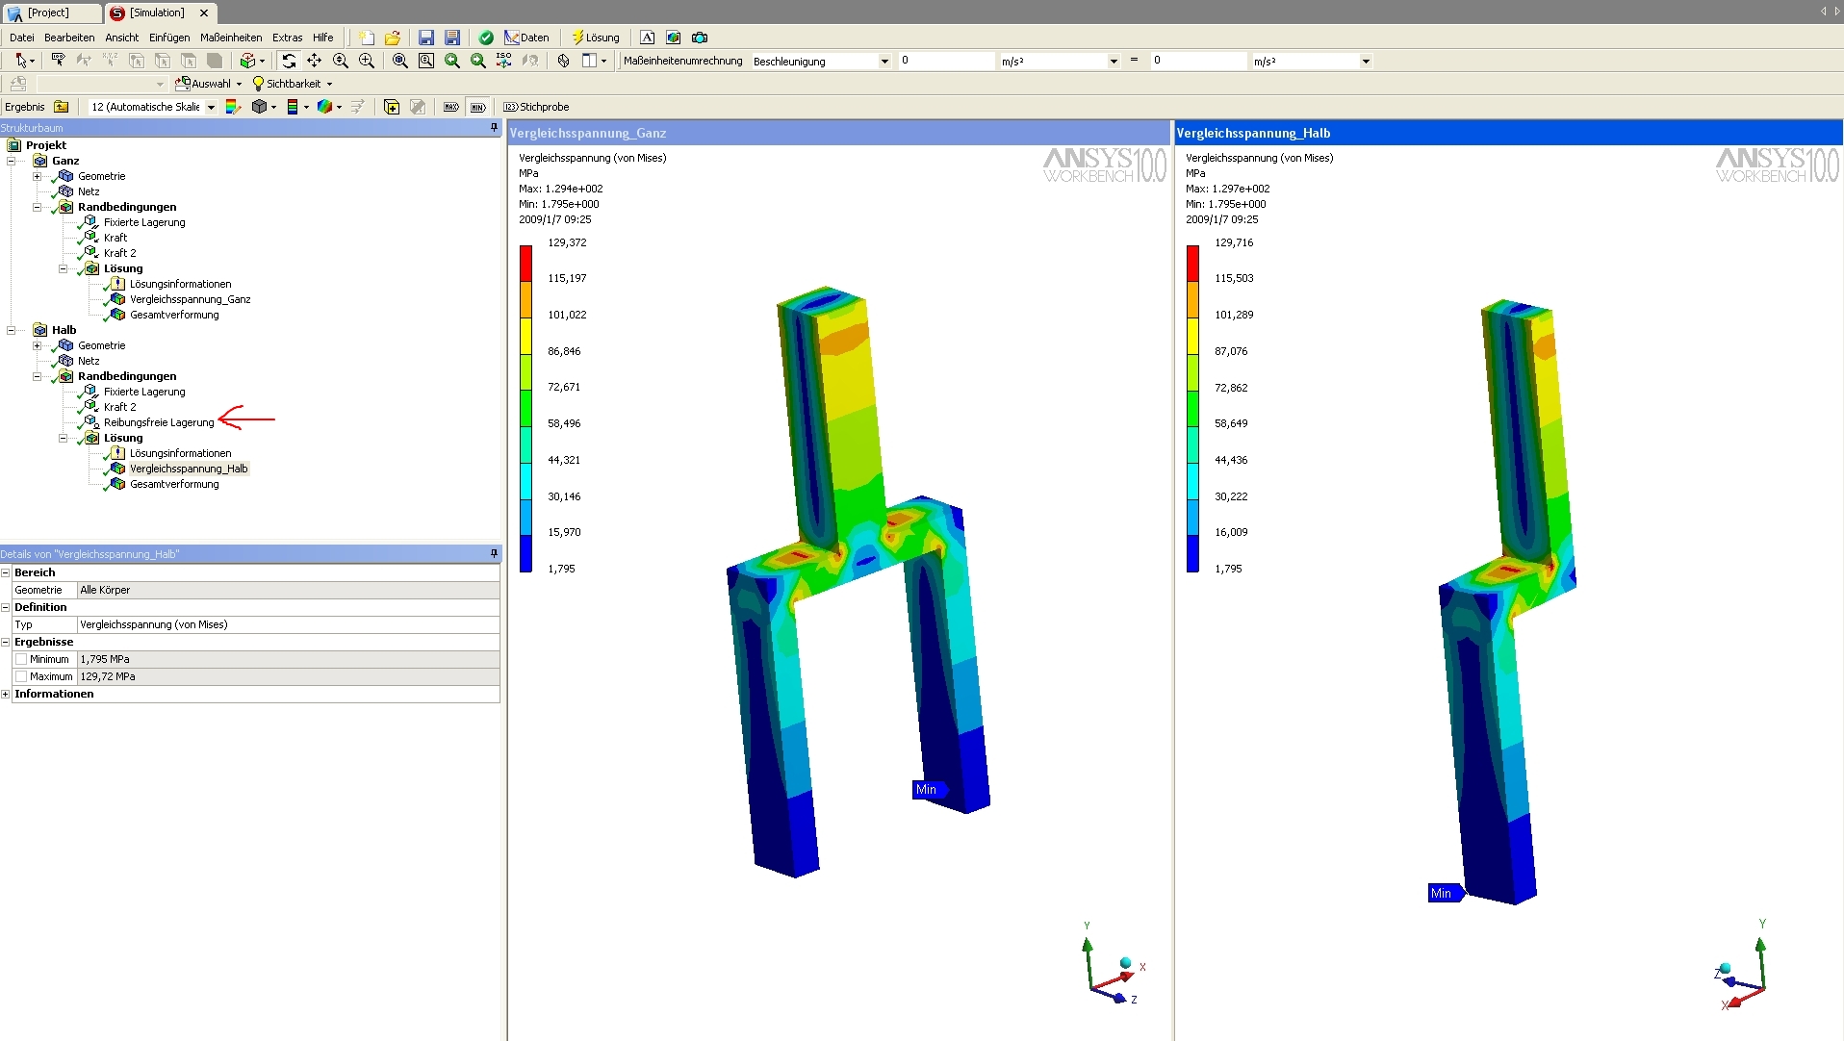1844x1041 pixels.
Task: Open the Beschleunigung unit type dropdown
Action: tap(884, 61)
